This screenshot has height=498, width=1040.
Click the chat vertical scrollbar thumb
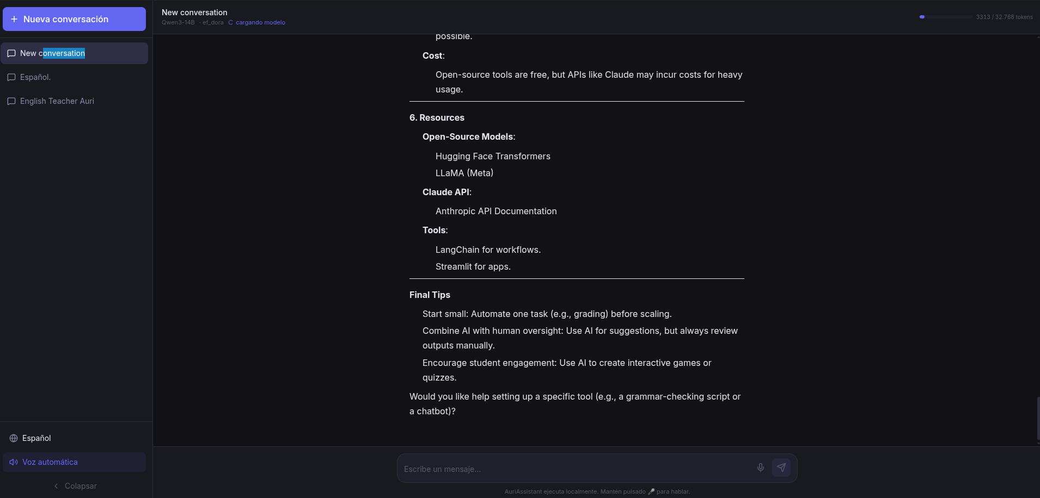pyautogui.click(x=1038, y=419)
